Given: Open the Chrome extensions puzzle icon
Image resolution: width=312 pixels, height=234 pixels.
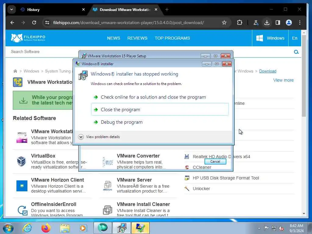Looking at the screenshot, I should click(x=239, y=23).
